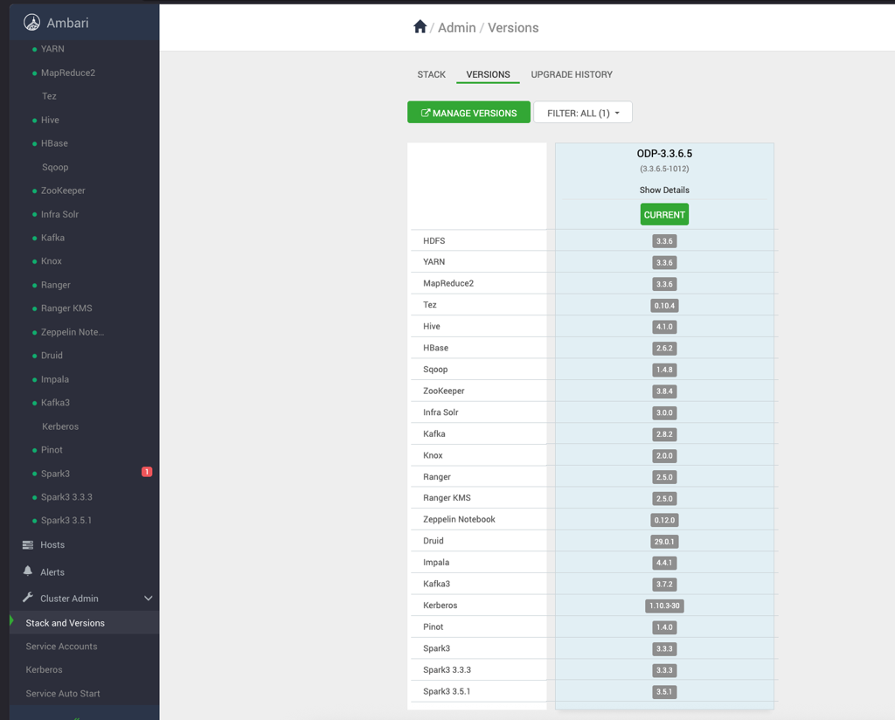Click the ODP-3.3.6.5 version title
Viewport: 895px width, 720px height.
(x=664, y=154)
